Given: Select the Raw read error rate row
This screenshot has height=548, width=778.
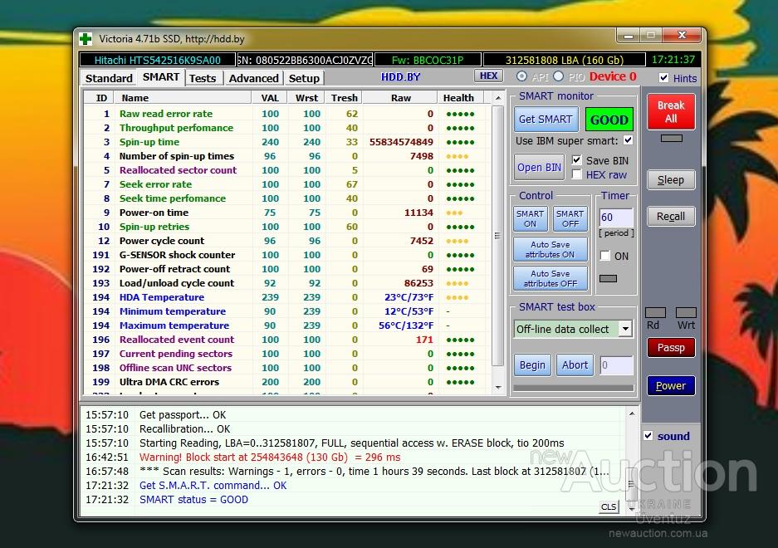Looking at the screenshot, I should click(287, 114).
